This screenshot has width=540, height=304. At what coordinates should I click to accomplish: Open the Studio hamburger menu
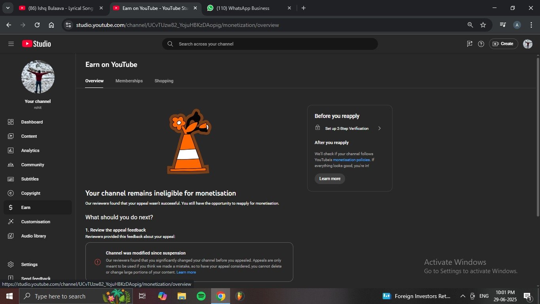(x=11, y=44)
